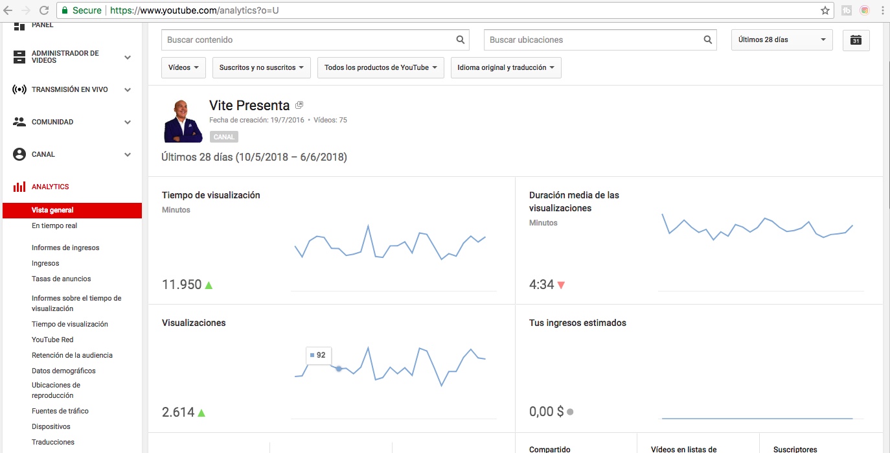890x453 pixels.
Task: Open Datos demográficos report
Action: click(x=63, y=371)
